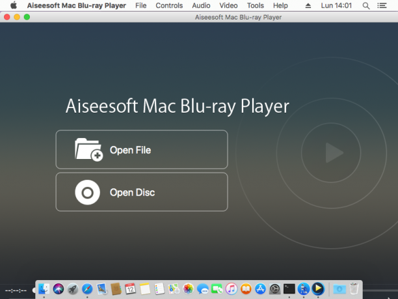Click the eject icon in menu bar
The width and height of the screenshot is (398, 299).
[x=308, y=5]
